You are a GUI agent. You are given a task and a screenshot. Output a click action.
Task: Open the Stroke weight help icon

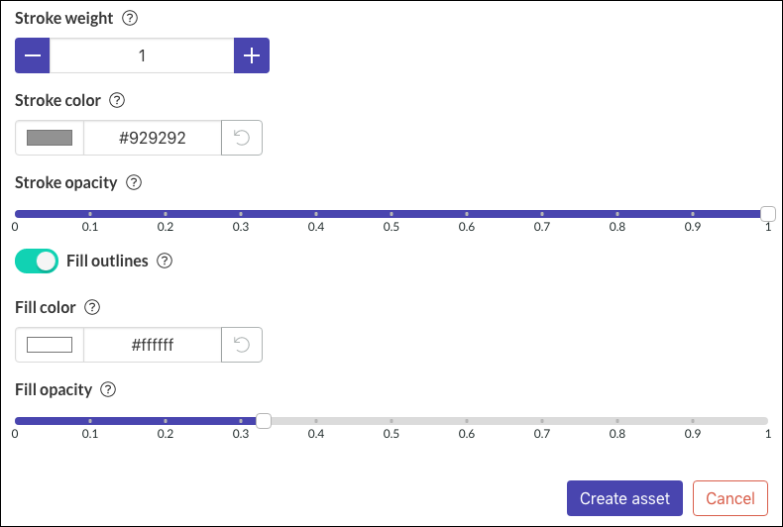coord(130,18)
